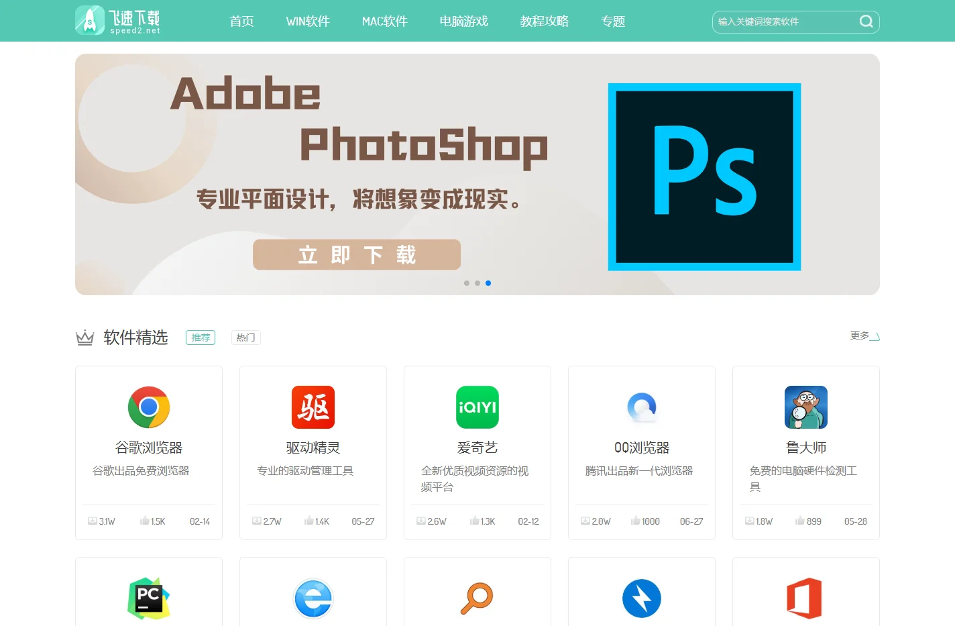955x626 pixels.
Task: Open the QQ浏览器 title link
Action: (642, 448)
